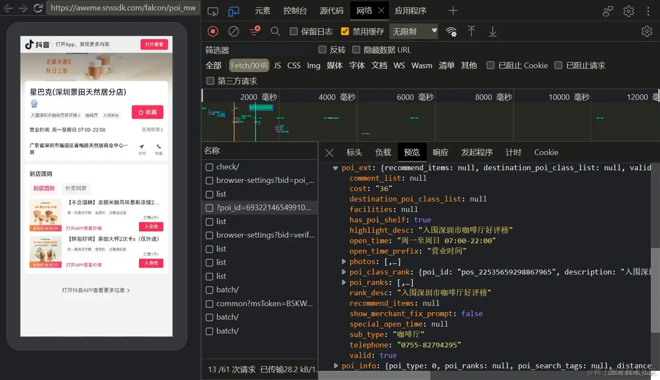Switch to the 响应 tab

click(441, 152)
